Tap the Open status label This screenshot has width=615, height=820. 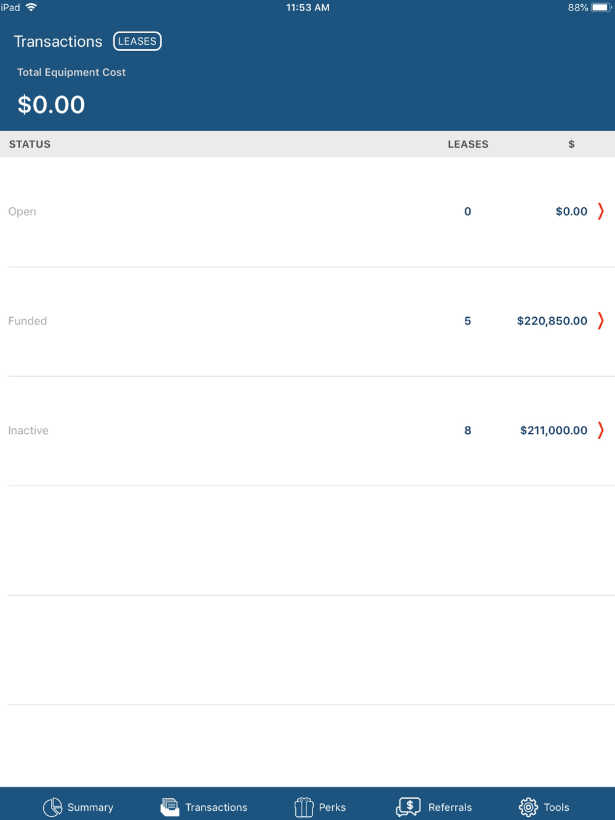coord(22,211)
